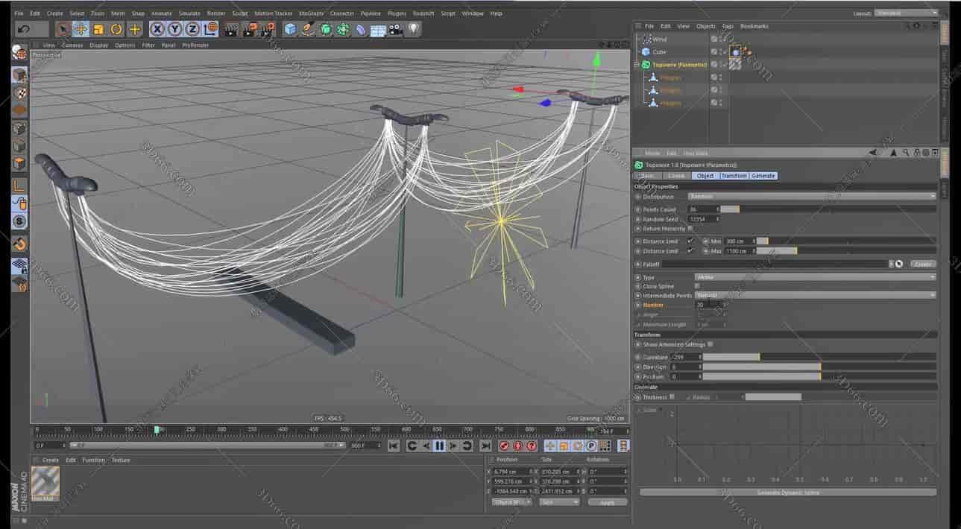Select the Rotate tool in the toolbar
The width and height of the screenshot is (961, 529).
116,30
